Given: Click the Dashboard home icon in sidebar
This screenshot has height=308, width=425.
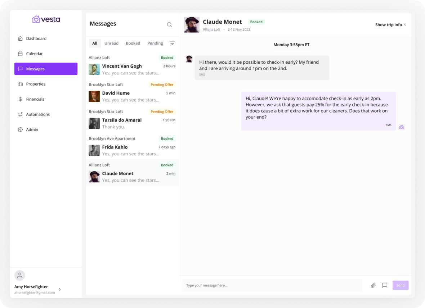Looking at the screenshot, I should (20, 38).
